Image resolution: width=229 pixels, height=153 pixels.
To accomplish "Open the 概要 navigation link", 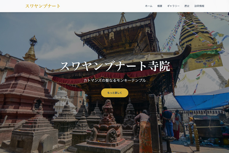I will tap(160, 6).
